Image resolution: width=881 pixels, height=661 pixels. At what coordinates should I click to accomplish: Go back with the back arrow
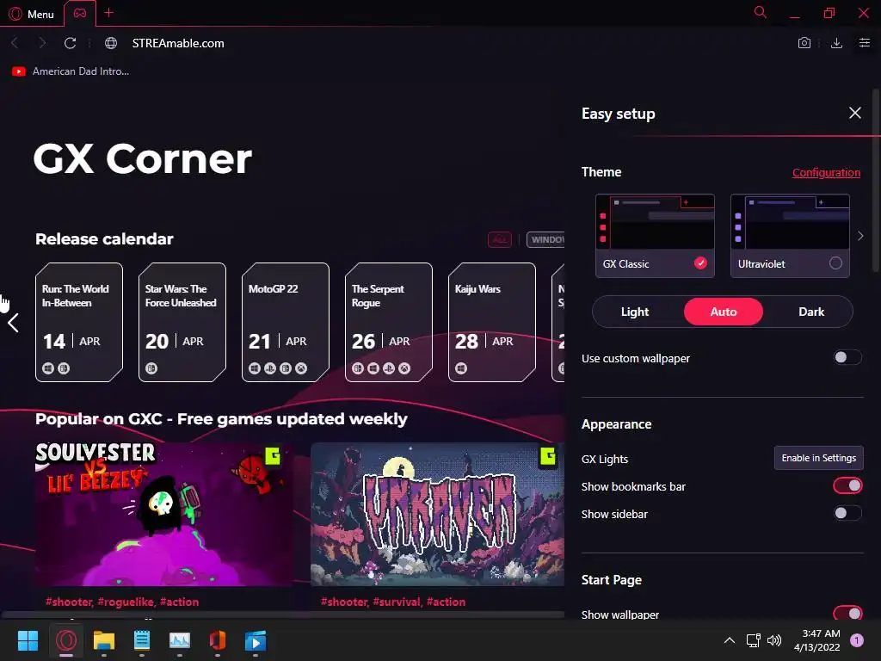pos(15,43)
